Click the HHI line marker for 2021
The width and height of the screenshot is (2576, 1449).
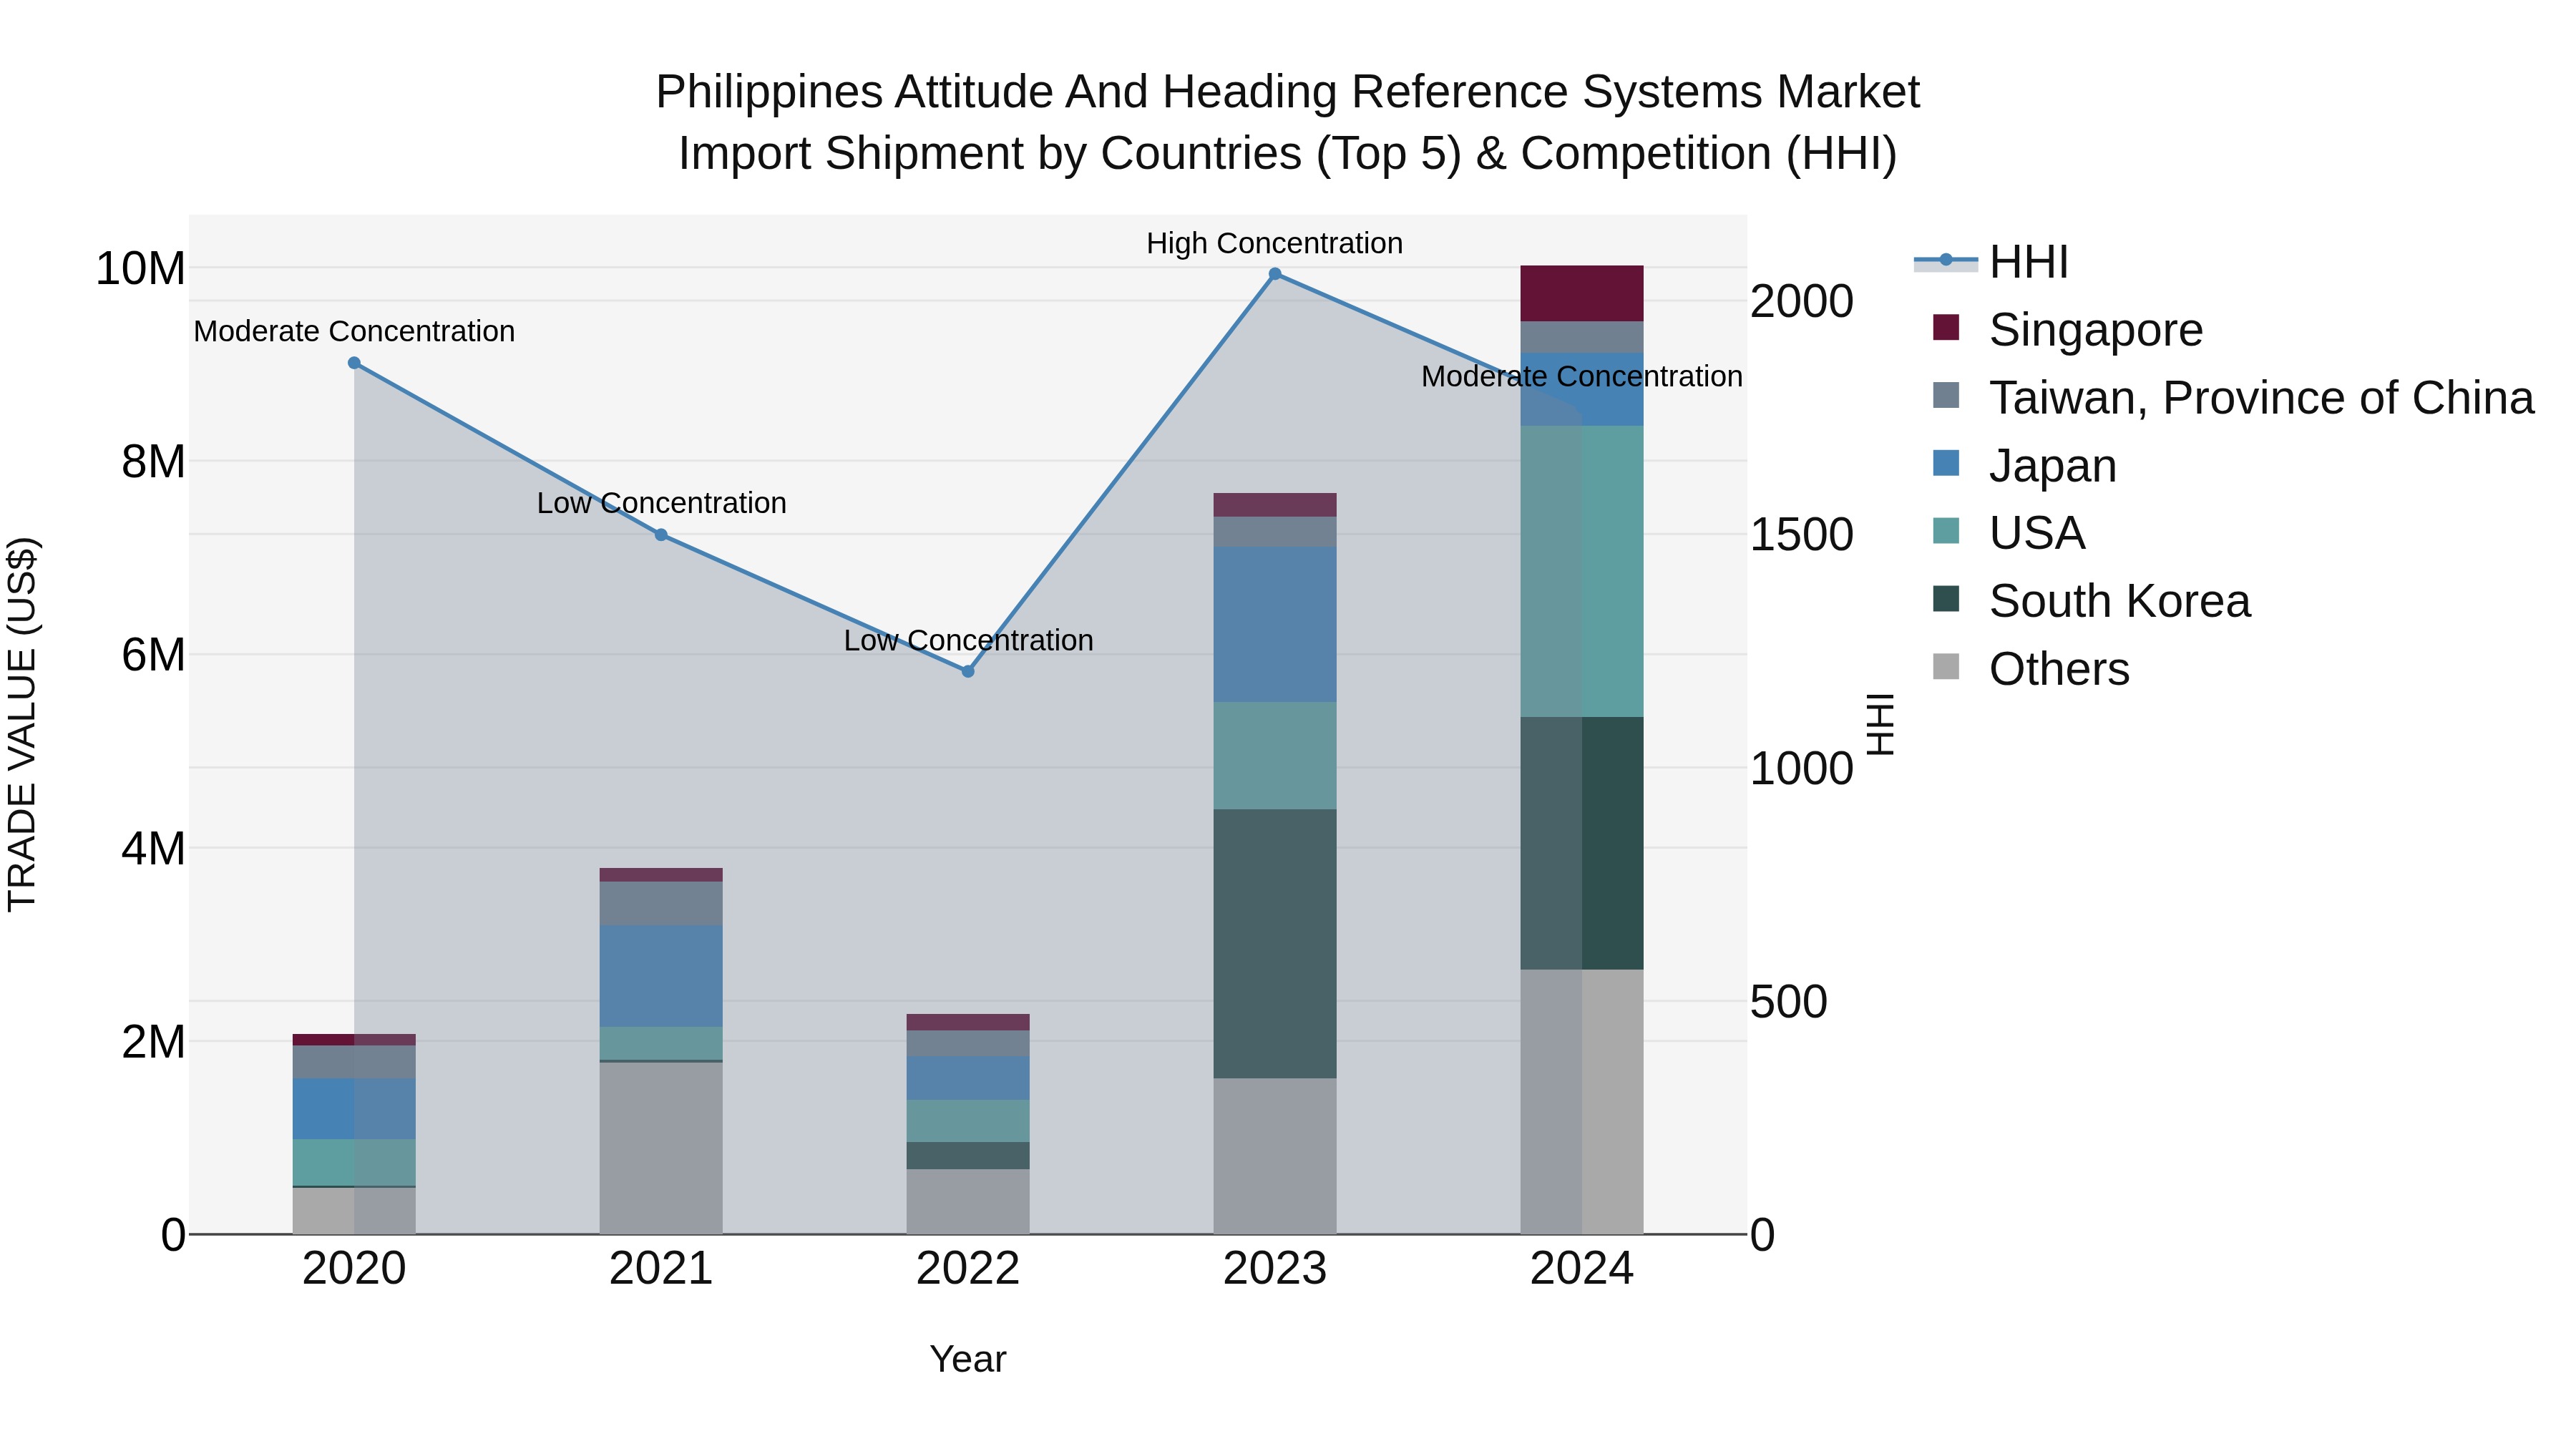point(661,535)
